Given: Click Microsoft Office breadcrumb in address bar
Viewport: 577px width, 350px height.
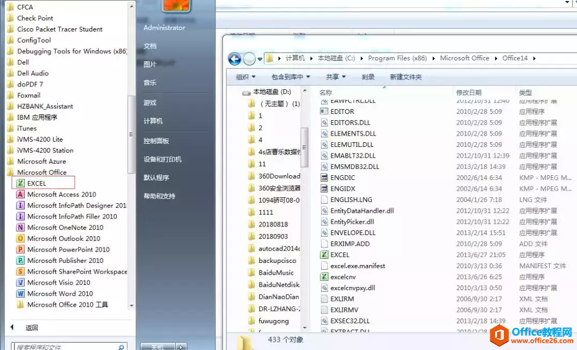Looking at the screenshot, I should (x=465, y=58).
